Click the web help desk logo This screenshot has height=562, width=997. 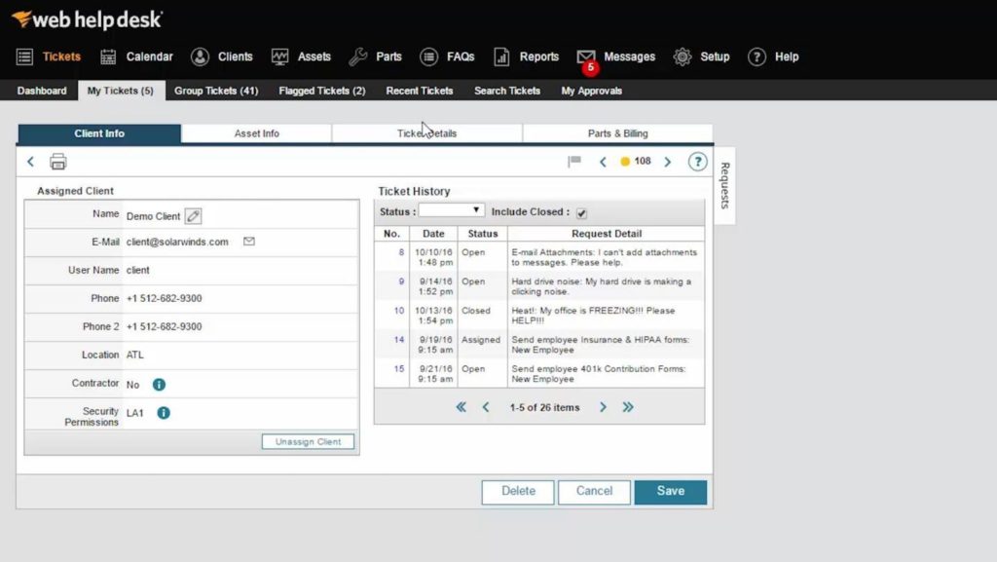click(87, 19)
